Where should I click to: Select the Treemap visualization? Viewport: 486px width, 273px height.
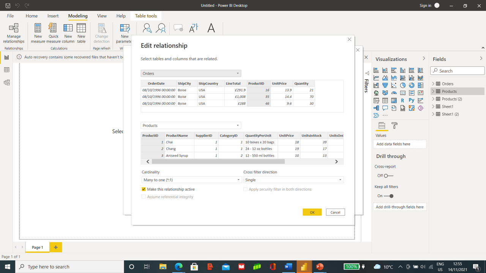point(420,85)
